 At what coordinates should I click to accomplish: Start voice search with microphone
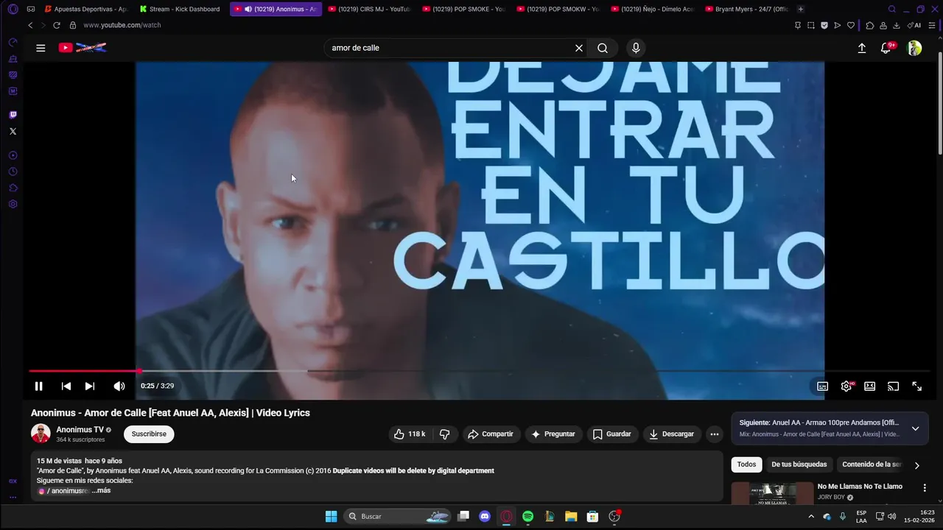pos(636,48)
